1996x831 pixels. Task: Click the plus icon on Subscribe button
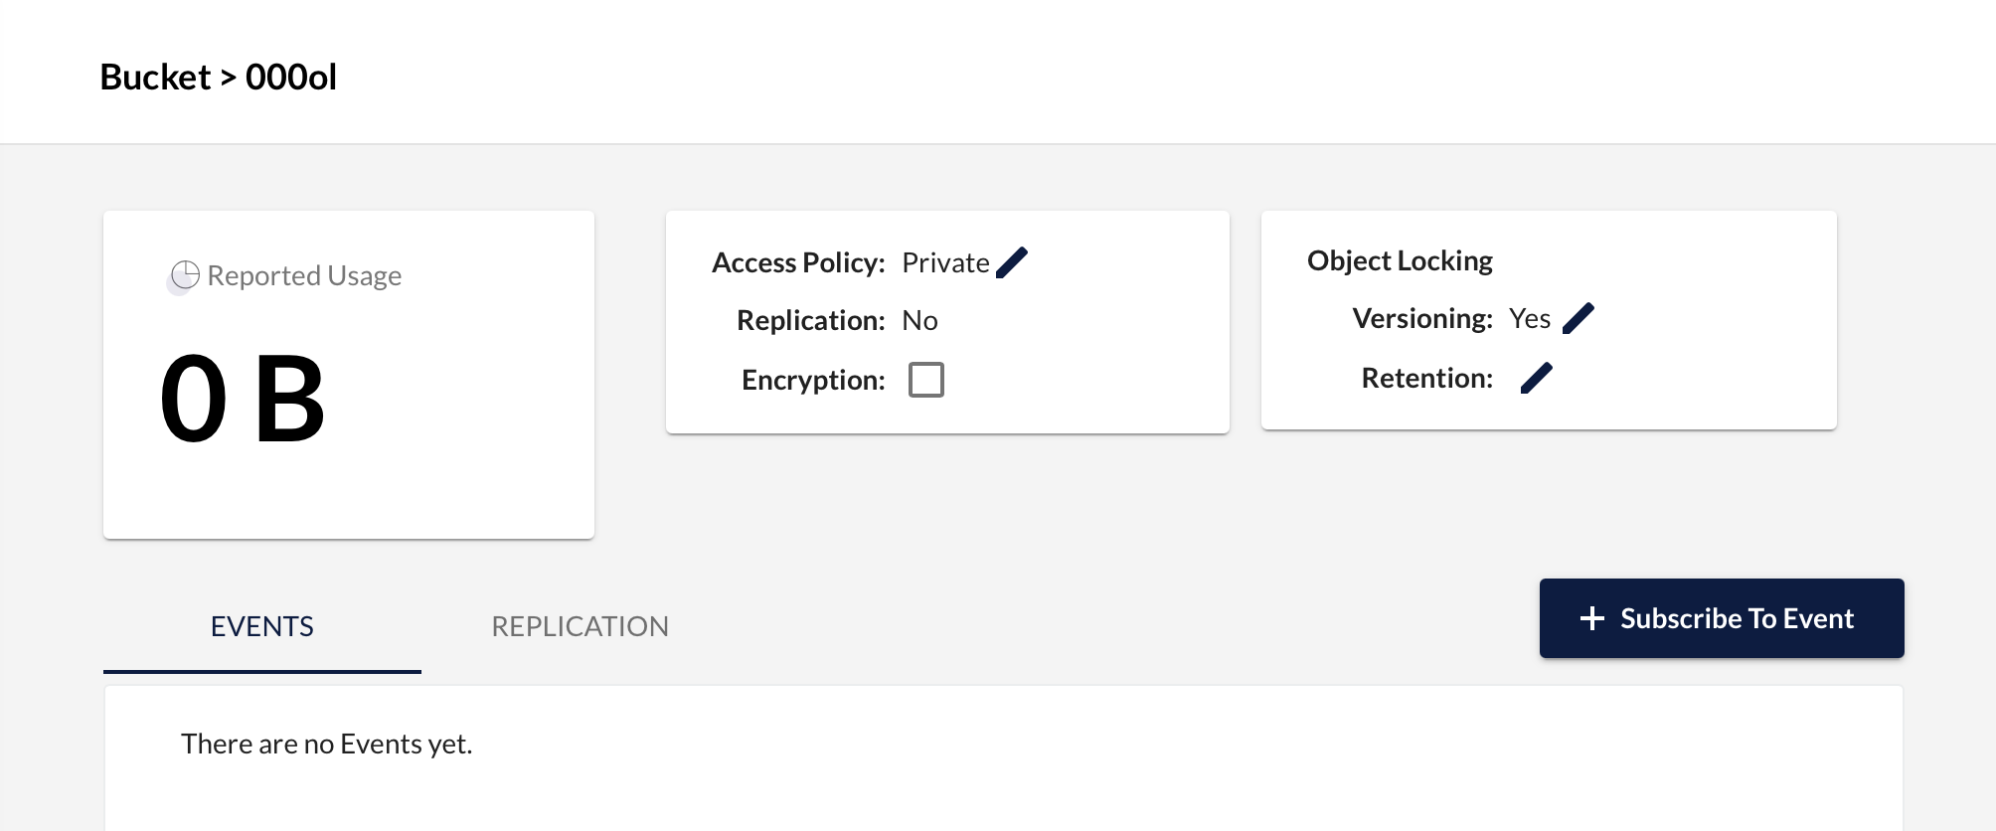pos(1592,618)
